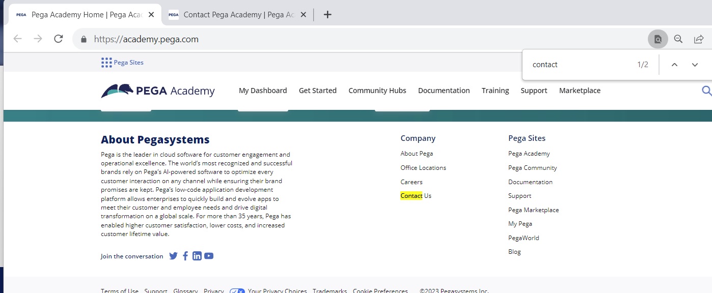Toggle Your Privacy Choices switch icon
This screenshot has height=293, width=712.
pos(237,291)
